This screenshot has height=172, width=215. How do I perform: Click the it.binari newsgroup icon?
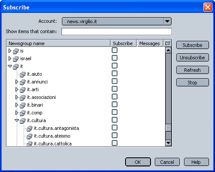[x=23, y=105]
